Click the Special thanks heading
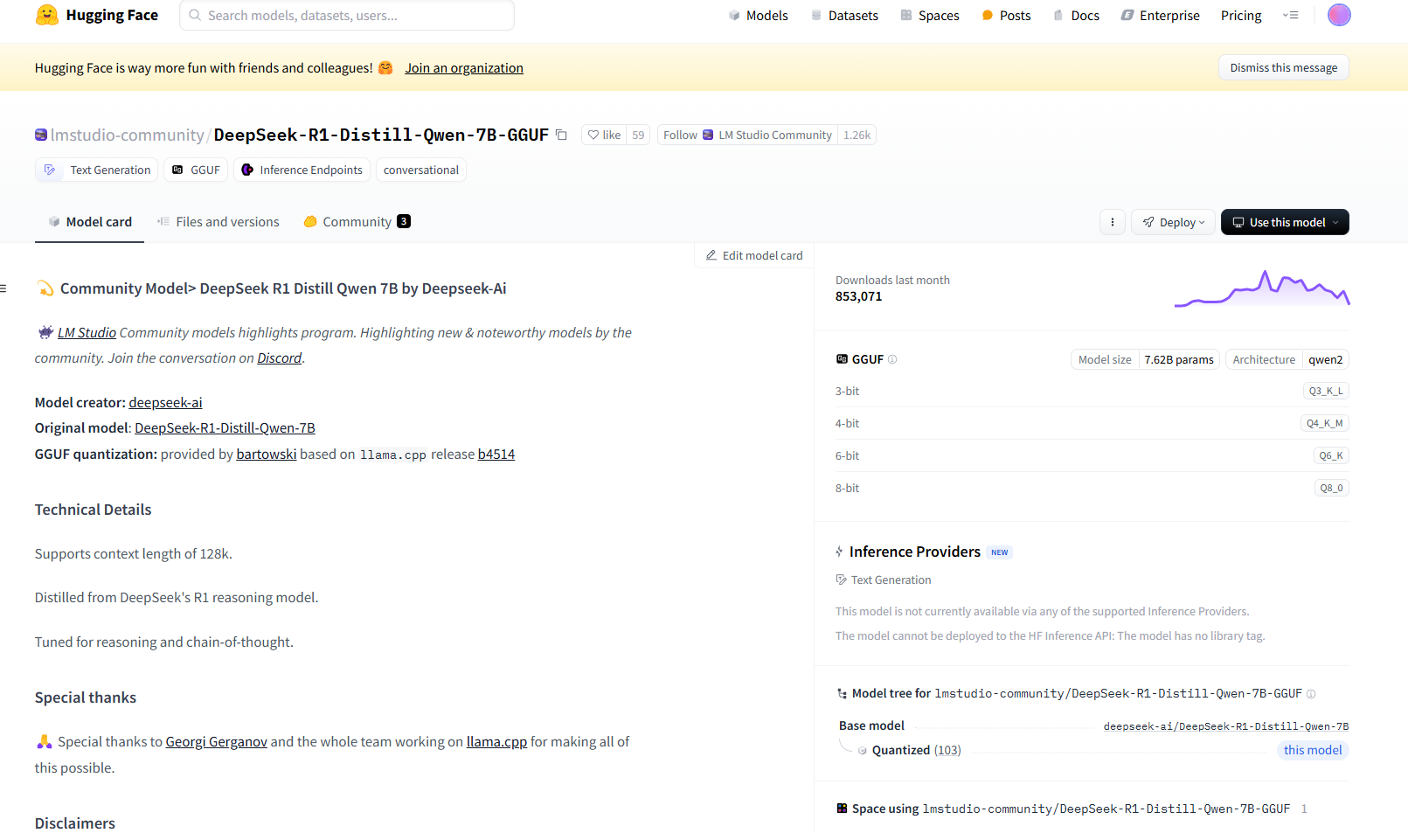1408x833 pixels. point(86,698)
